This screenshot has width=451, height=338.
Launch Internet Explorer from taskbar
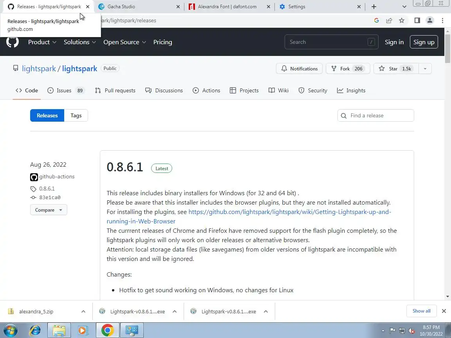point(35,330)
